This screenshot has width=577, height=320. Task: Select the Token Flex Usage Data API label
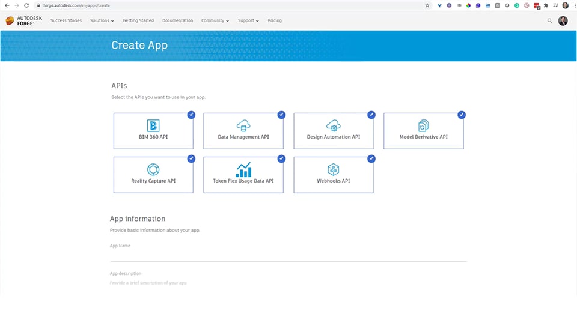[x=243, y=181]
